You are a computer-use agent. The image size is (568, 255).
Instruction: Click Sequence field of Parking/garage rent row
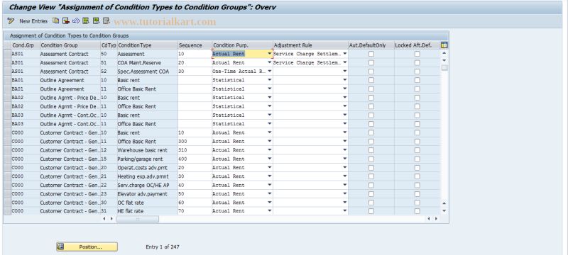[x=195, y=159]
